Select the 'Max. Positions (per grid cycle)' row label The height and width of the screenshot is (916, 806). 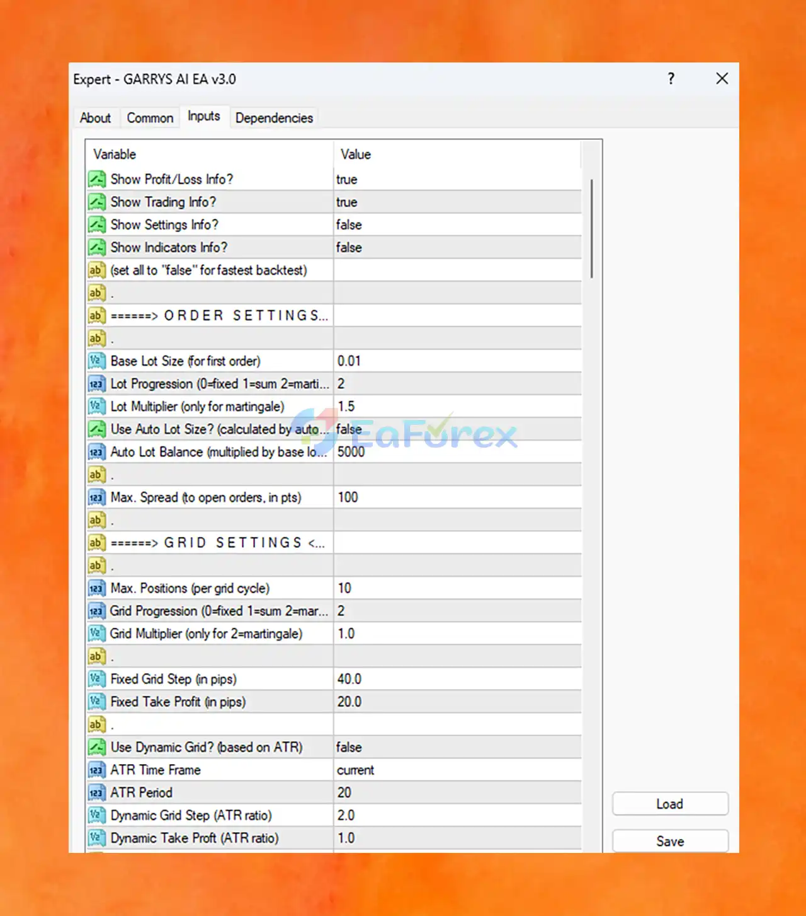click(x=190, y=588)
